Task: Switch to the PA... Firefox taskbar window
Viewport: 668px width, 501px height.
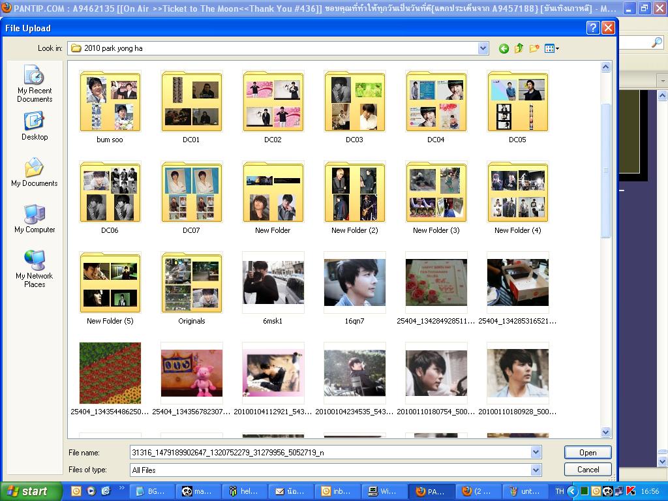Action: tap(431, 491)
